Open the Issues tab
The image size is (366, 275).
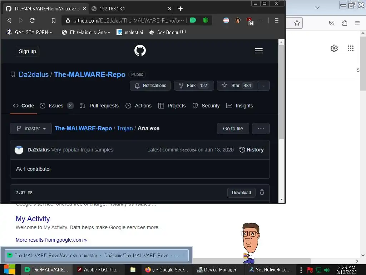pos(57,106)
